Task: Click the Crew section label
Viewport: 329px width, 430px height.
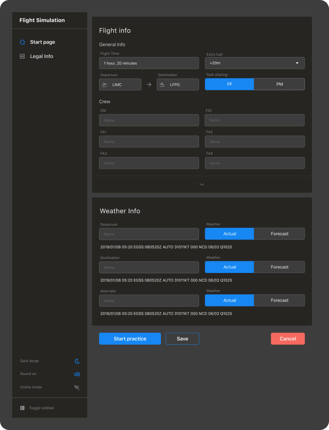Action: pyautogui.click(x=105, y=102)
